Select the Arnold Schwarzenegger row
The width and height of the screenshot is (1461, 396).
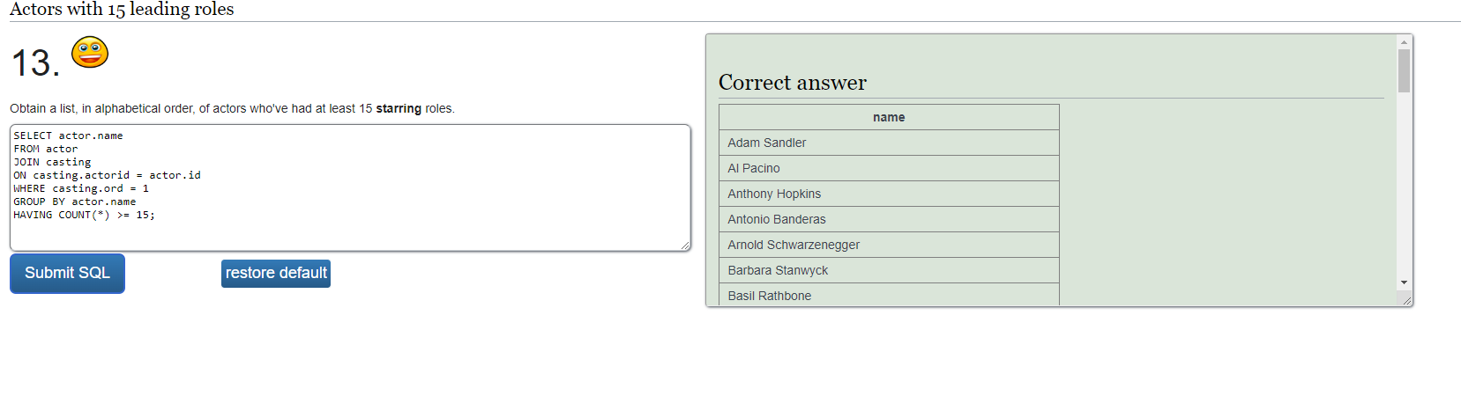pyautogui.click(x=889, y=245)
